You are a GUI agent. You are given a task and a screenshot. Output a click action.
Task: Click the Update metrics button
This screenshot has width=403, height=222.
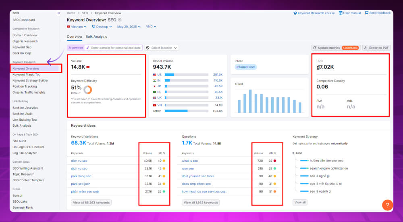(336, 48)
